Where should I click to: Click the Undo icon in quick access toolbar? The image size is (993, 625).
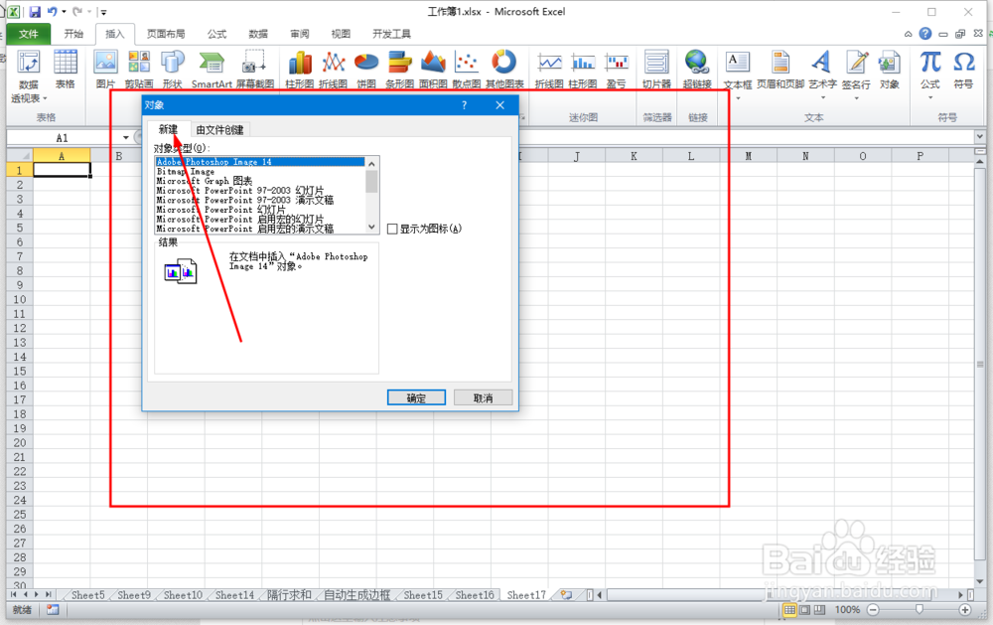(x=52, y=11)
